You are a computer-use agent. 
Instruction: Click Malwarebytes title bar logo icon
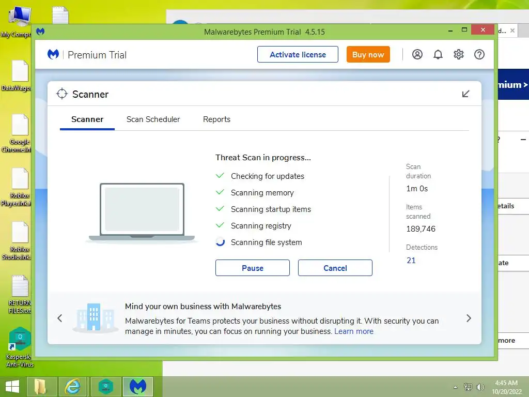(x=40, y=32)
